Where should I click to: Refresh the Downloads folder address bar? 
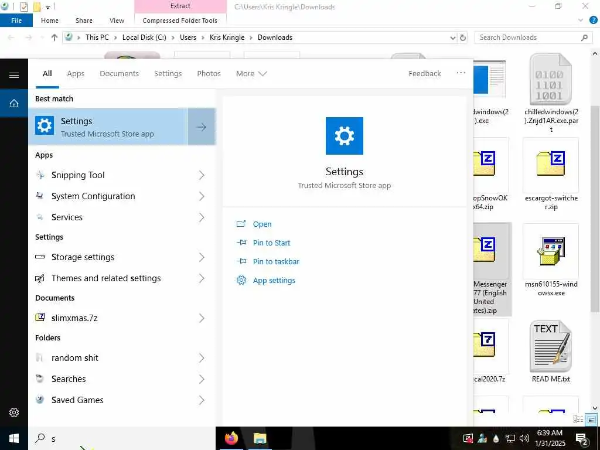pyautogui.click(x=463, y=37)
